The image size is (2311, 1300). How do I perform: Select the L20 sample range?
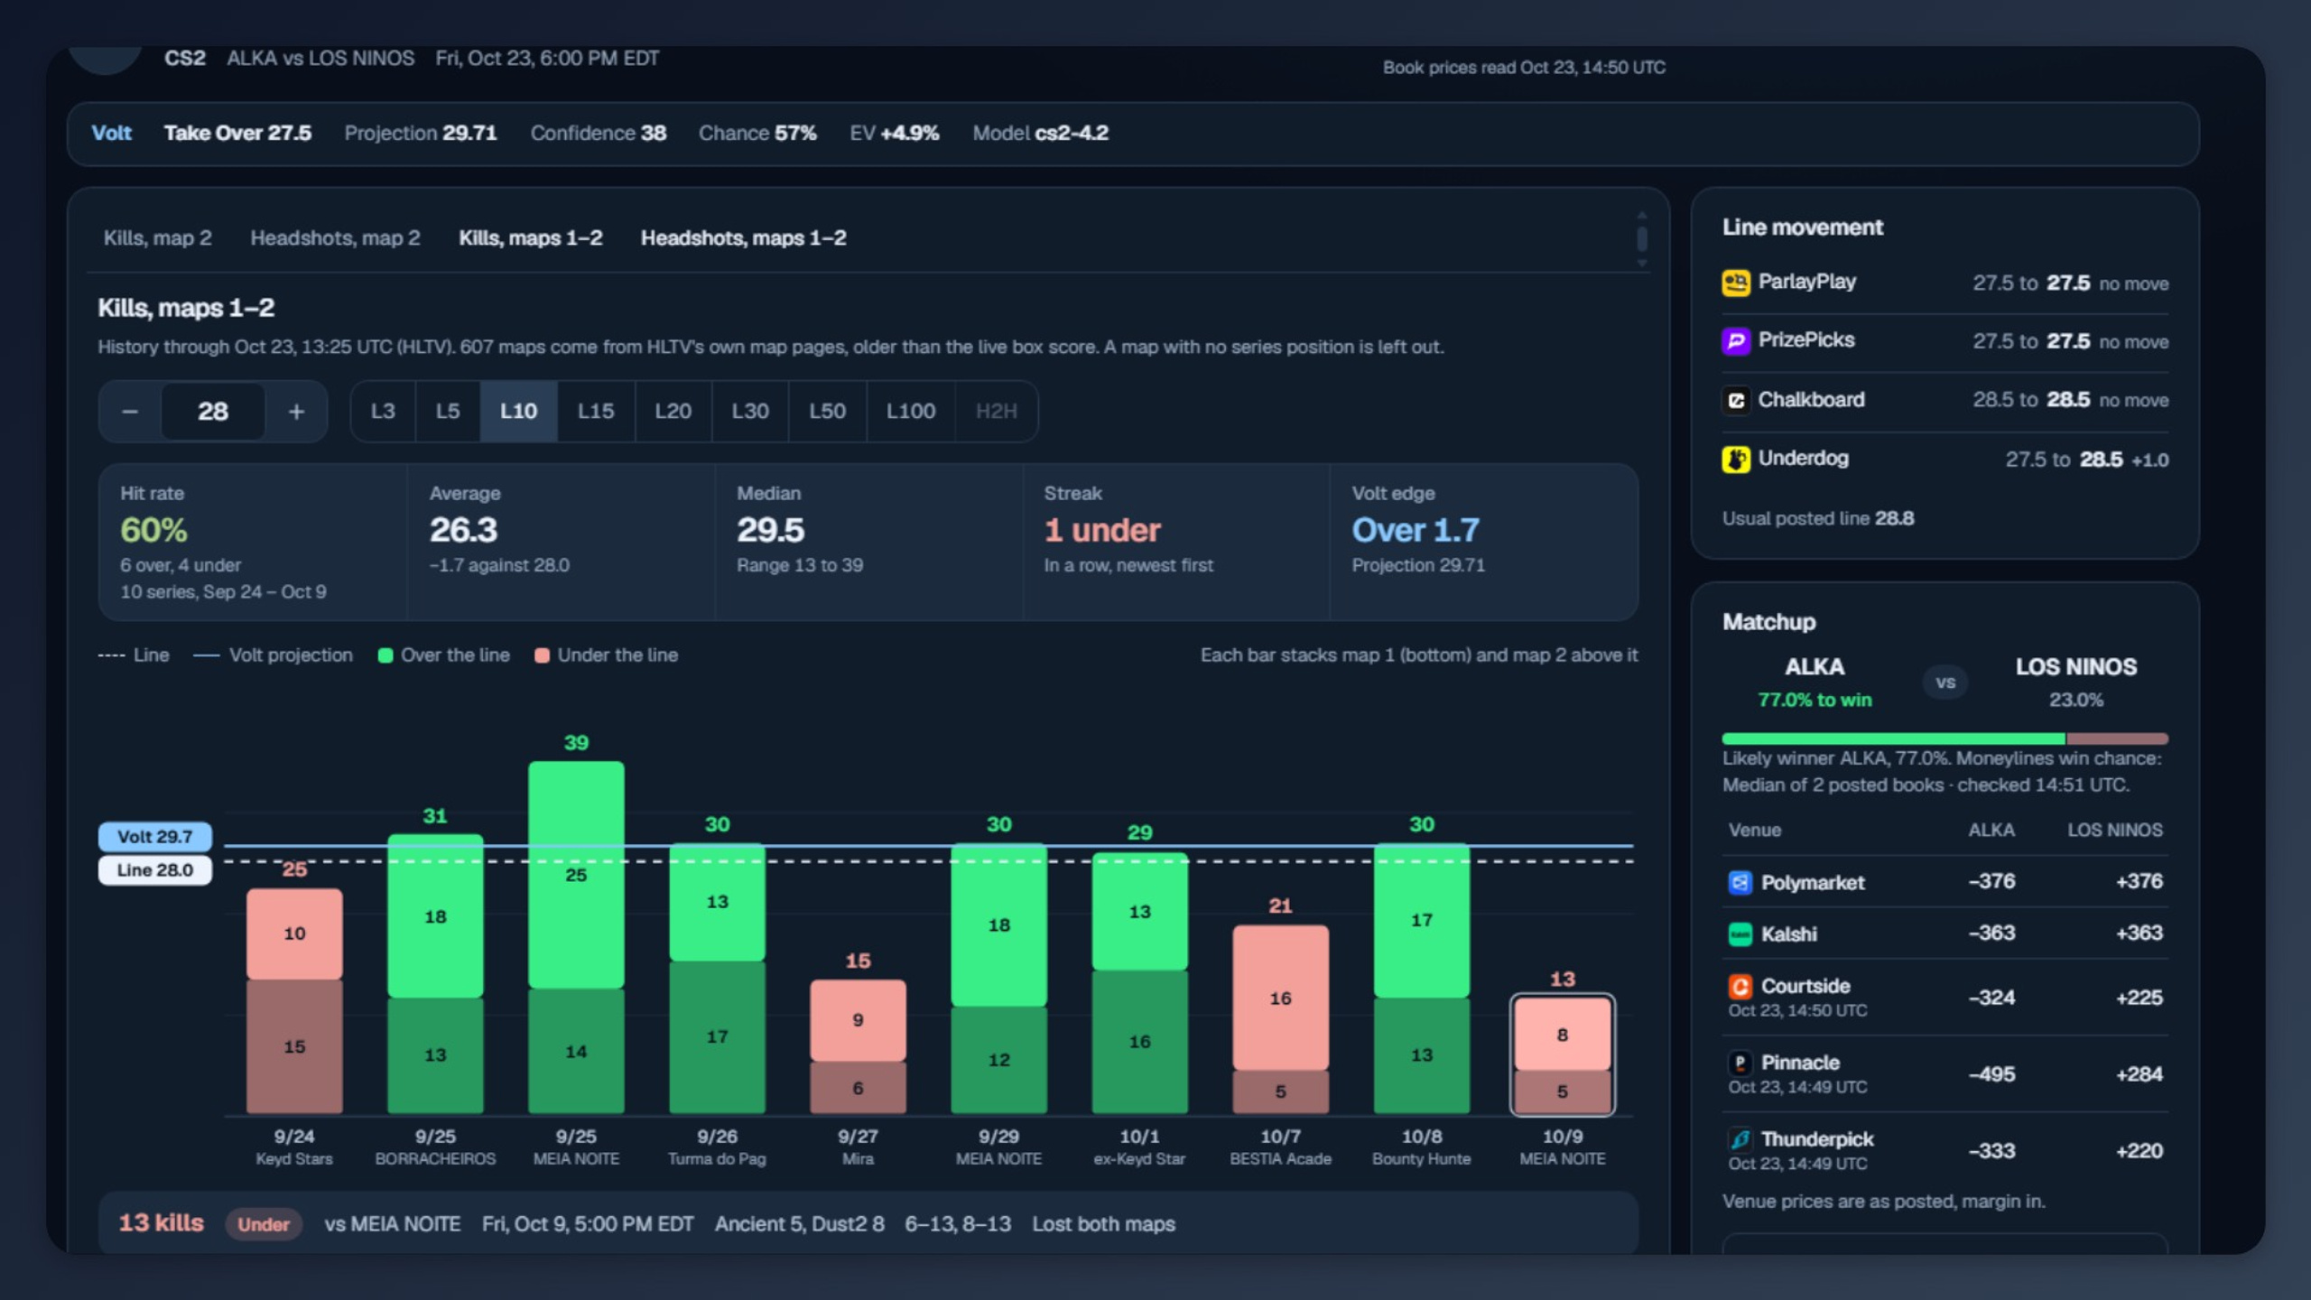click(x=673, y=412)
